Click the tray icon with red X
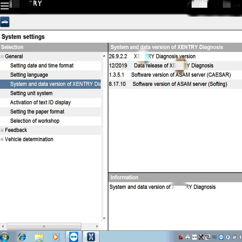 pyautogui.click(x=201, y=237)
